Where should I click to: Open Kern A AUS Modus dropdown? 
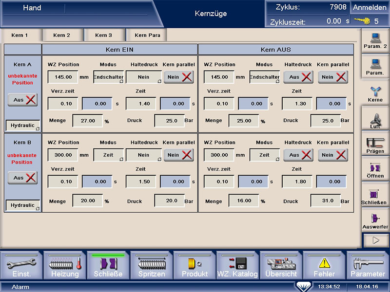click(x=265, y=77)
